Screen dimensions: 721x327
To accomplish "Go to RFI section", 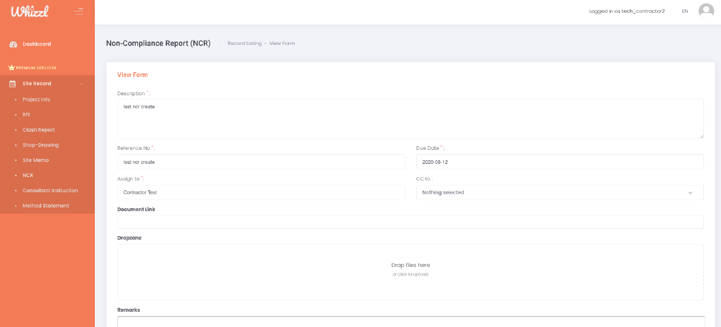I will (x=26, y=115).
